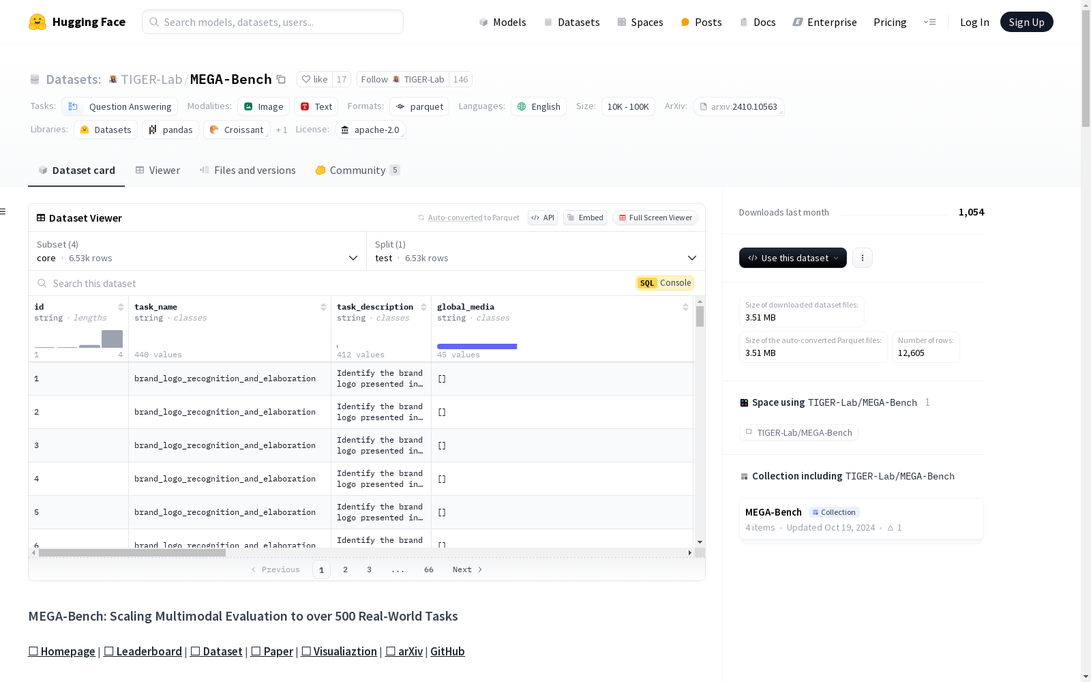Image resolution: width=1091 pixels, height=682 pixels.
Task: Open the Homepage link
Action: tap(61, 651)
